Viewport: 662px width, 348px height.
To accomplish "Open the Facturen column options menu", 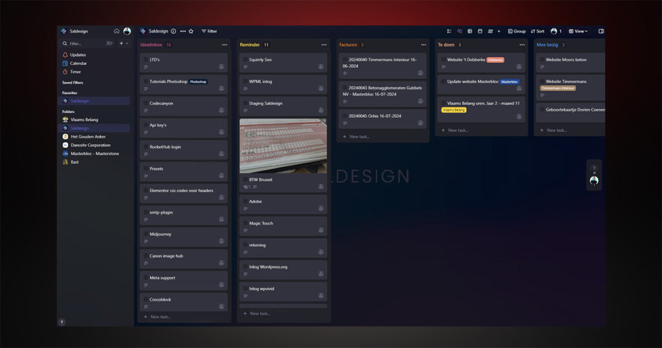I will [x=423, y=45].
